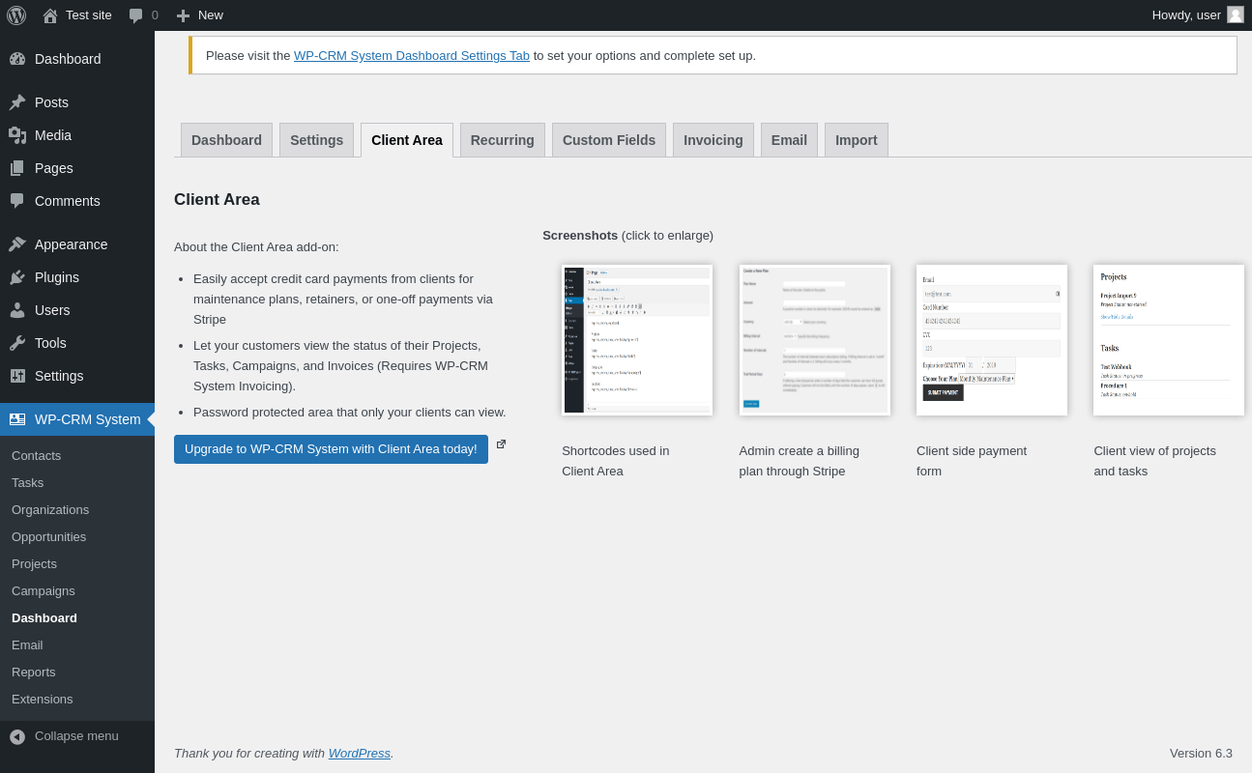Open the Posts menu label

coord(51,102)
